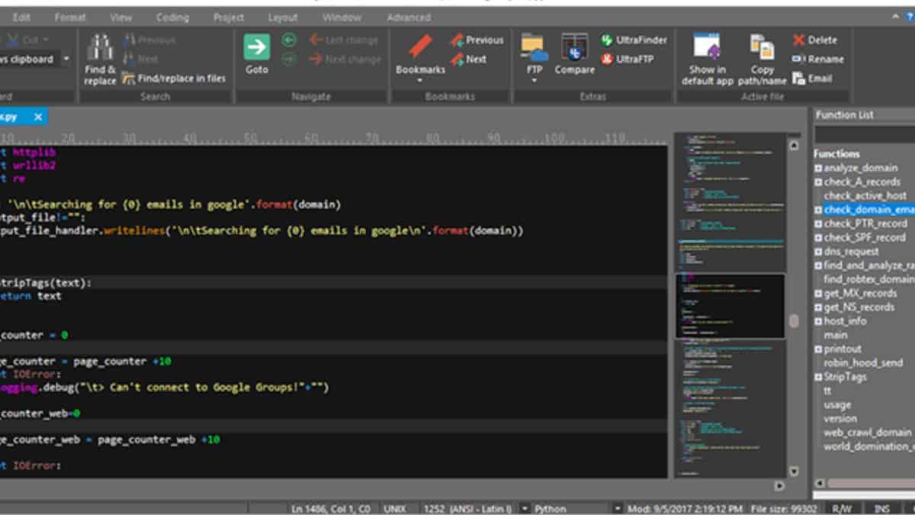Viewport: 915px width, 515px height.
Task: Click Show in default app icon
Action: click(x=707, y=47)
